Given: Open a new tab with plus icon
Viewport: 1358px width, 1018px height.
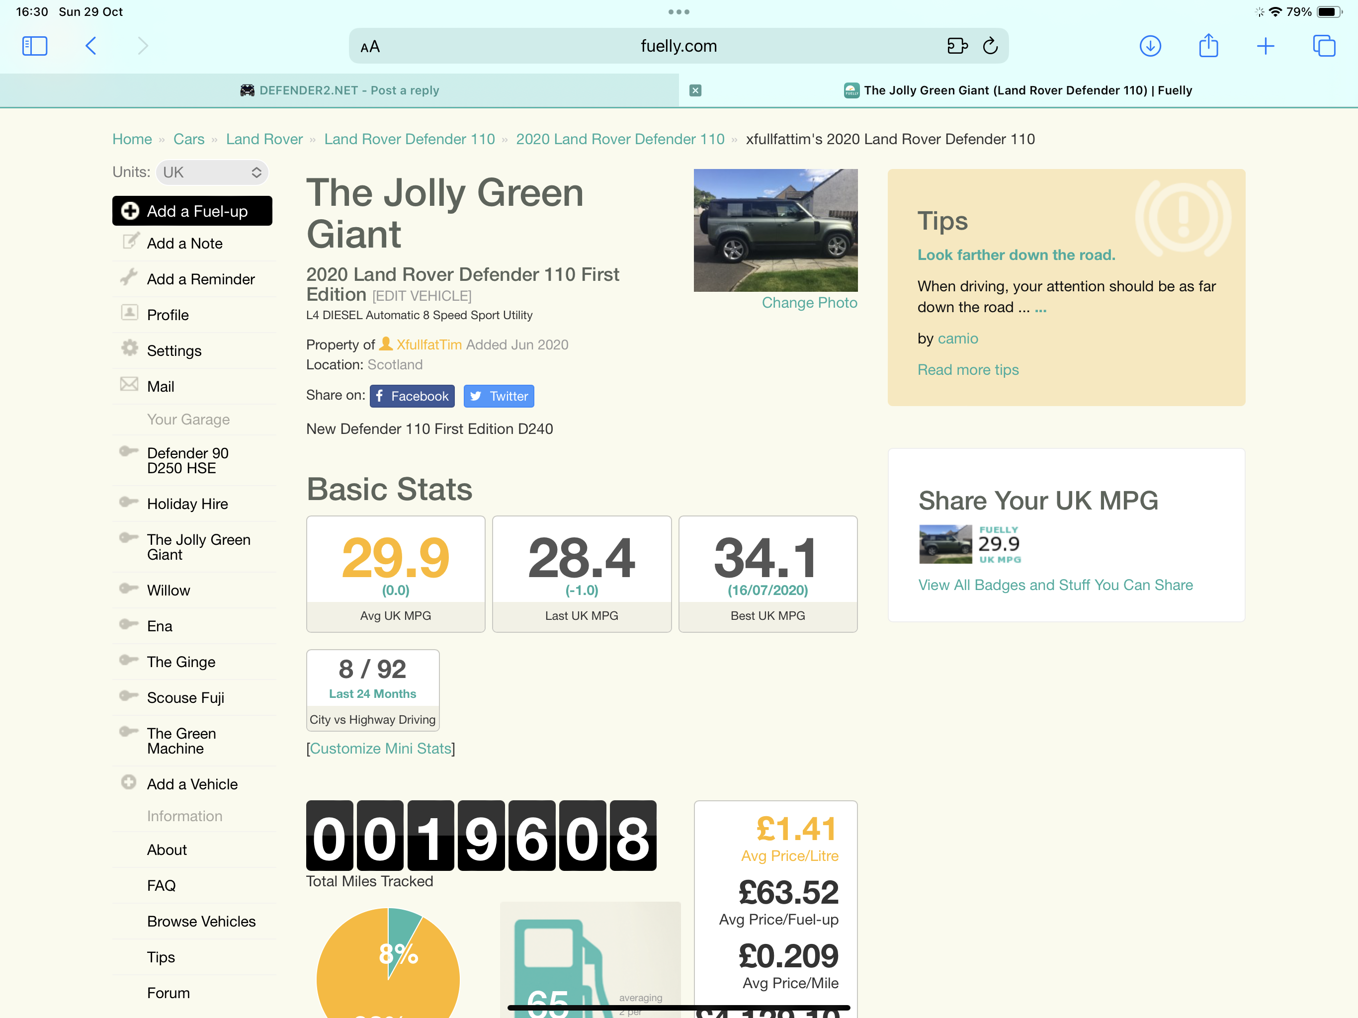Looking at the screenshot, I should coord(1266,46).
